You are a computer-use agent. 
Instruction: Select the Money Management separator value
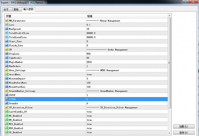(103, 21)
